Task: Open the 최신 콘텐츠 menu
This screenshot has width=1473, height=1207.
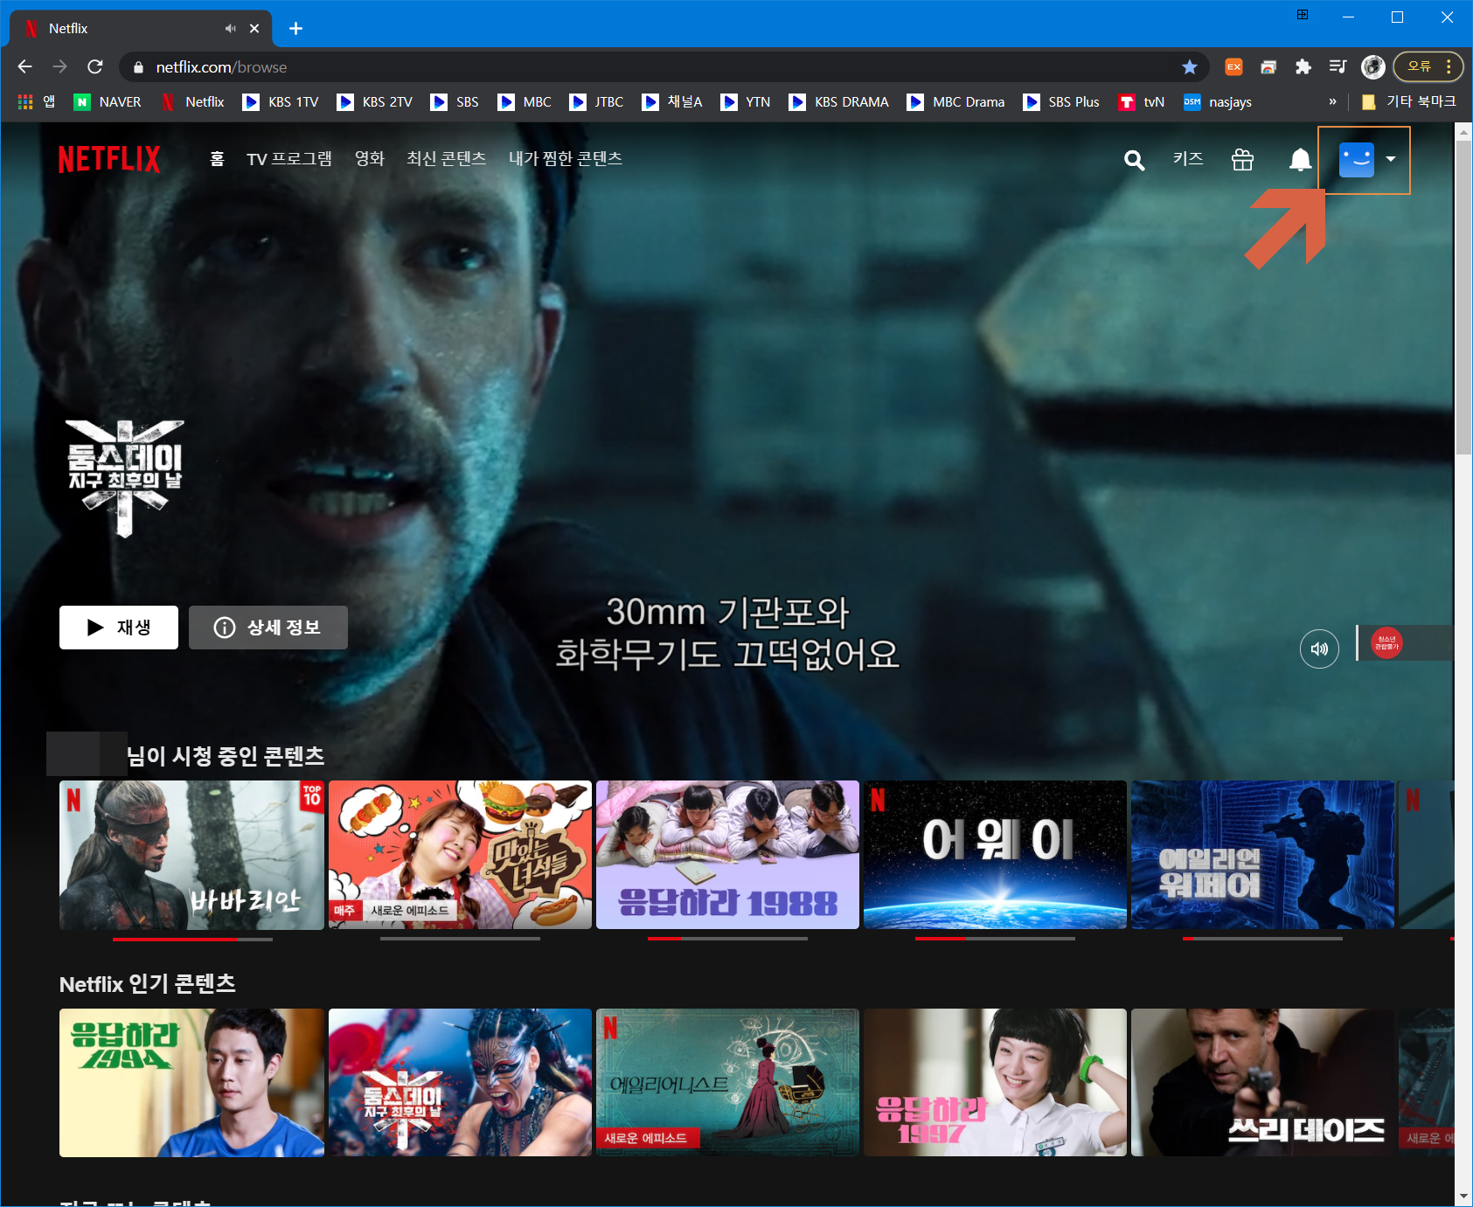Action: 446,159
